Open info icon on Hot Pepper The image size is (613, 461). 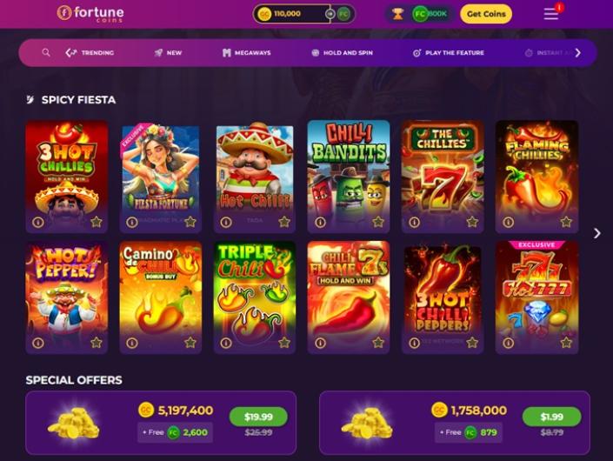(x=38, y=343)
